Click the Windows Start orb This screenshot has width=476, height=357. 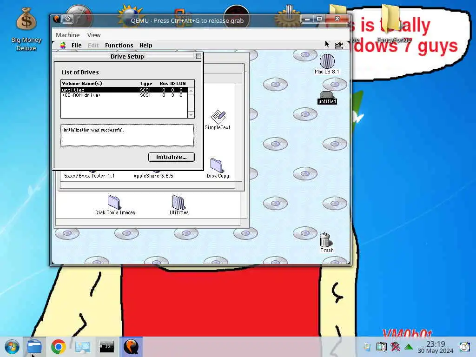tap(12, 347)
